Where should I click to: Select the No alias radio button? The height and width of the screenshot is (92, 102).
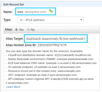coord(28,30)
